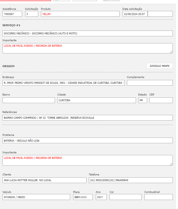Click the Cliente name field
This screenshot has width=178, height=209.
click(44, 180)
